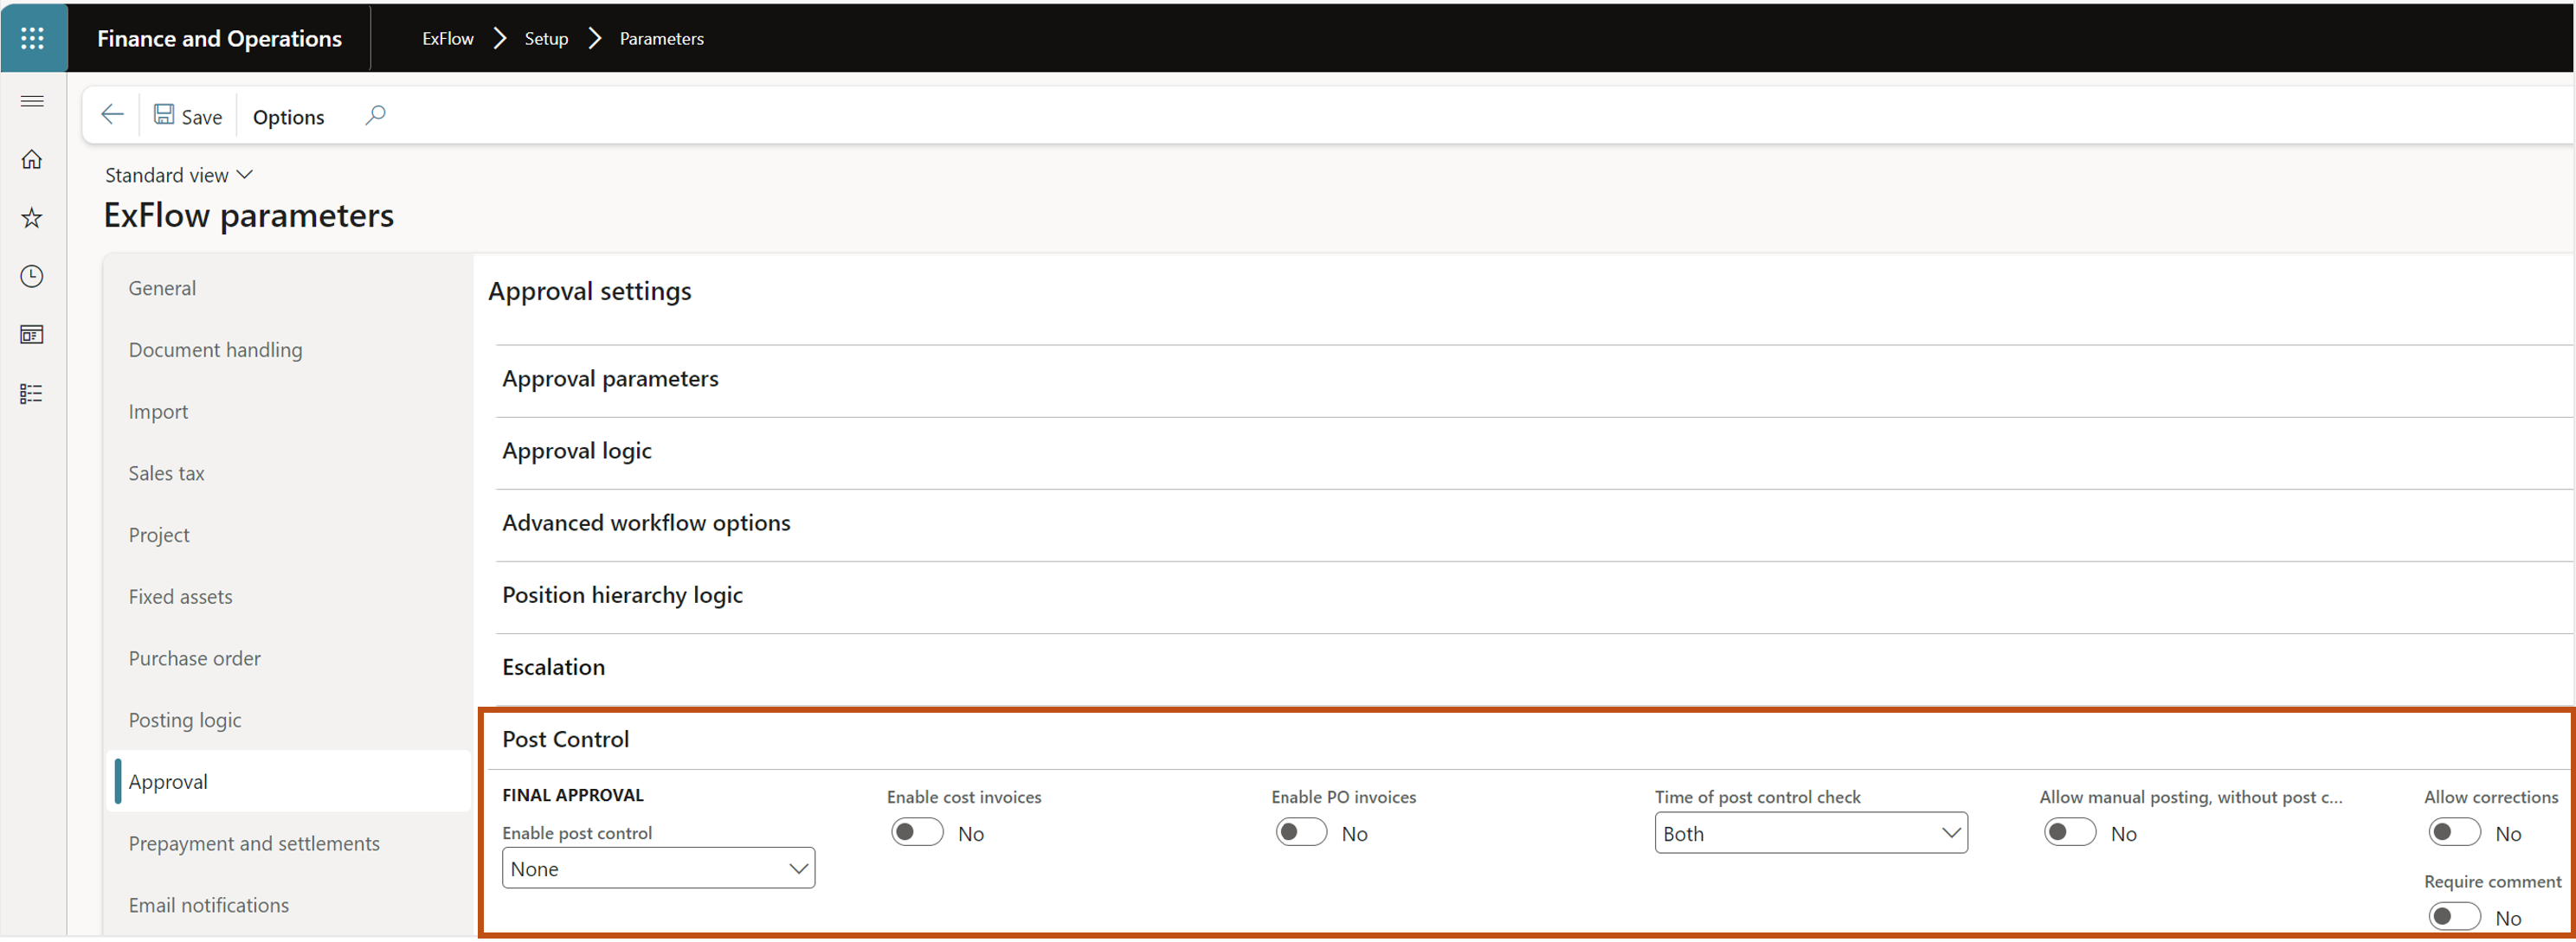Select the Prepayment and settlements tab
Screen dimensions: 2576x942
tap(288, 844)
